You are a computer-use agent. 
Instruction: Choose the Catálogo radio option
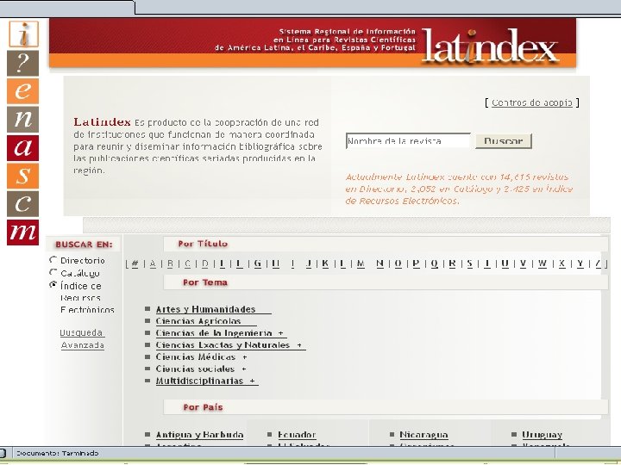53,272
